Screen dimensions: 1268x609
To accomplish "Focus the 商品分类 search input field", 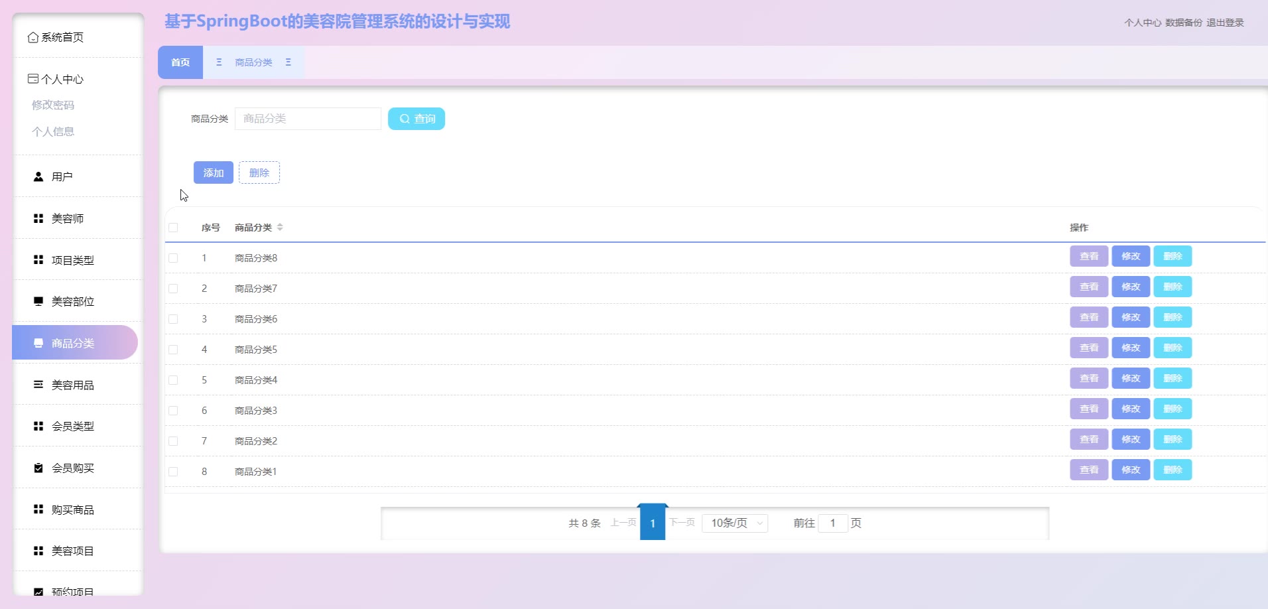I will (308, 119).
